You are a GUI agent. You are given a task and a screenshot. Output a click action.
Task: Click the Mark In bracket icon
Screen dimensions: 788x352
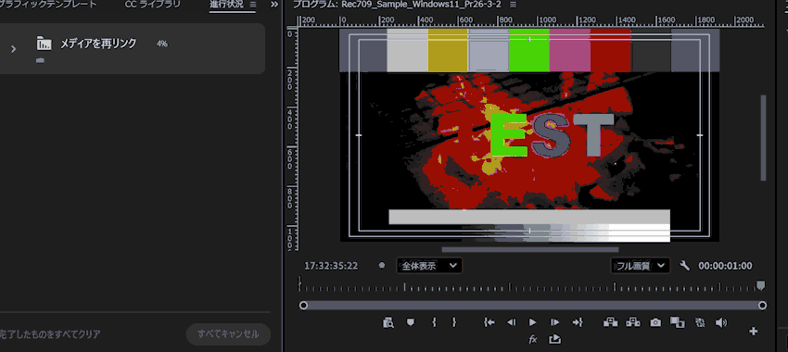tap(434, 322)
